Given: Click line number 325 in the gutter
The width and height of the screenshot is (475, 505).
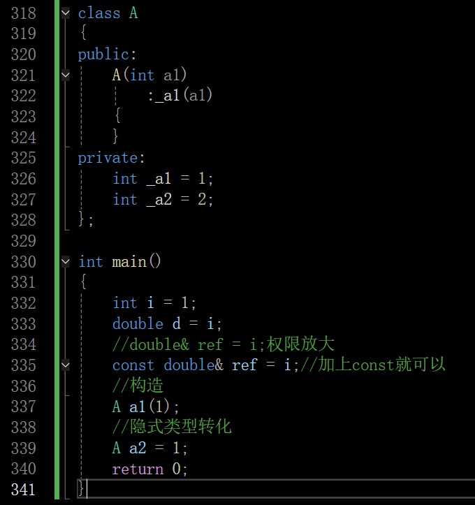Looking at the screenshot, I should pos(23,158).
